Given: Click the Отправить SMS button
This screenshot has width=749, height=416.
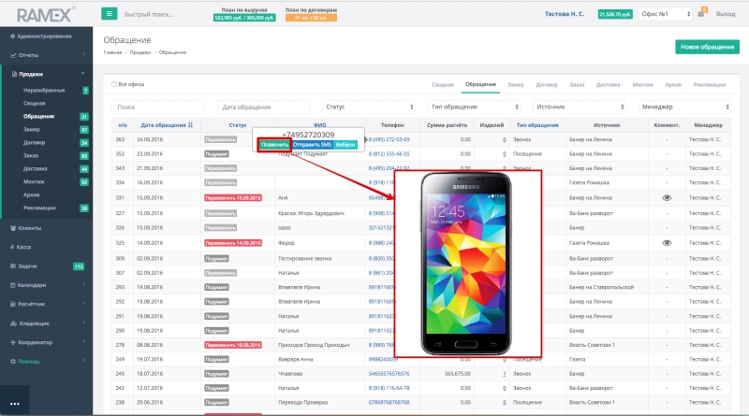Looking at the screenshot, I should pos(312,145).
